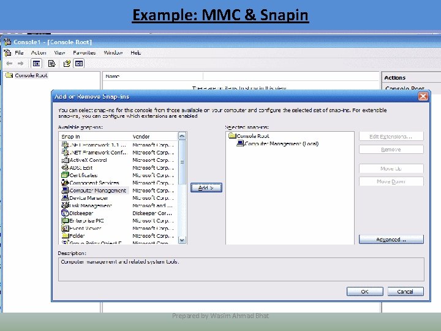Select the Enterprise PKI snap-in icon
Screen dimensions: 441x331
click(x=66, y=221)
